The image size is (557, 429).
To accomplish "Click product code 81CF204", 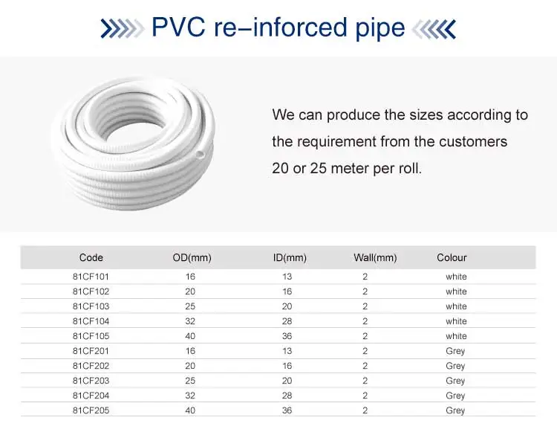I will tap(91, 396).
